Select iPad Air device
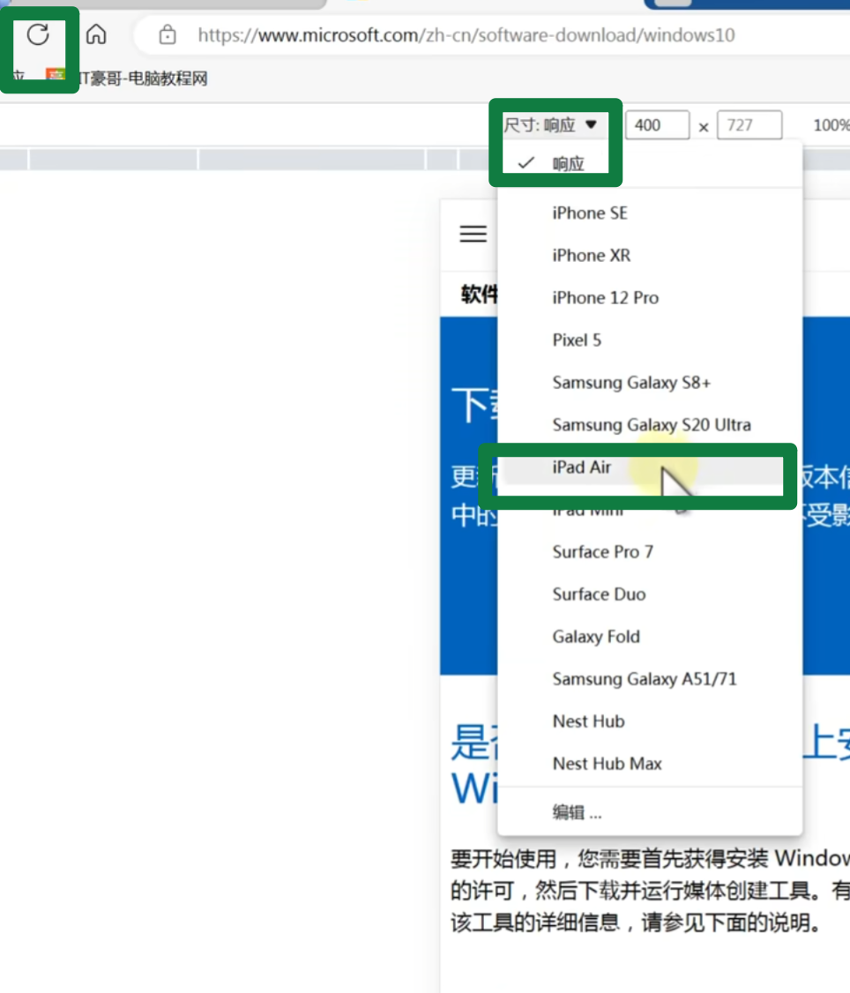The height and width of the screenshot is (993, 850). point(650,467)
